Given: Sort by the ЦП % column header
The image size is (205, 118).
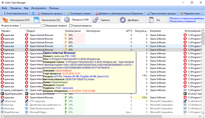Looking at the screenshot, I should pyautogui.click(x=128, y=31).
